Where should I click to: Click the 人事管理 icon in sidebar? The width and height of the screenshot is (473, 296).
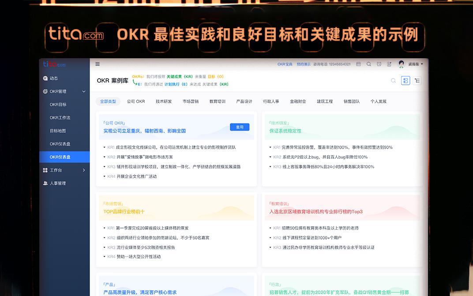45,183
